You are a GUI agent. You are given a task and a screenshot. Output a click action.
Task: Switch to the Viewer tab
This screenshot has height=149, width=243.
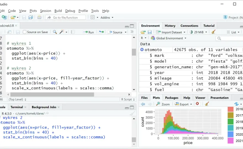(x=200, y=98)
